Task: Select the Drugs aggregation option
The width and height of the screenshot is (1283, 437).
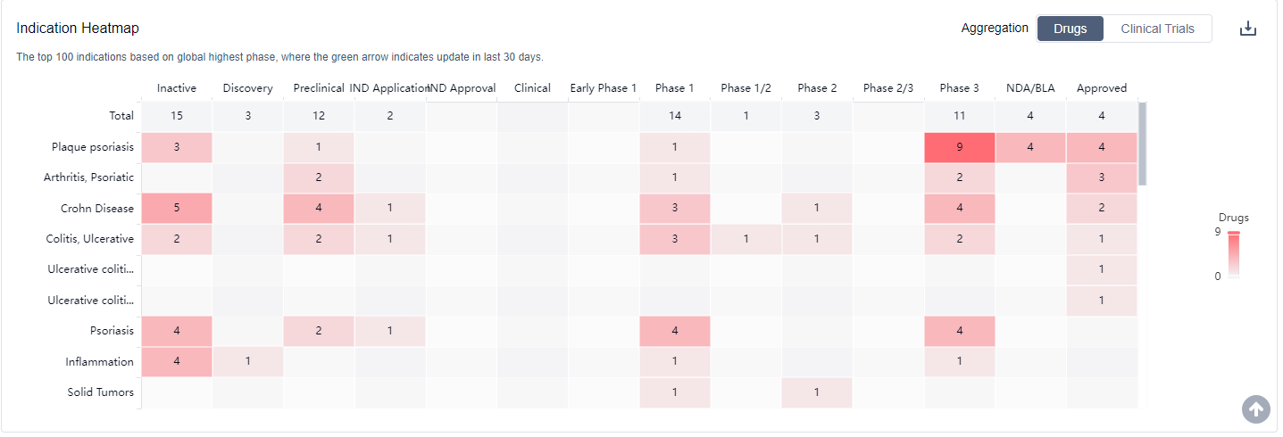Action: 1070,29
